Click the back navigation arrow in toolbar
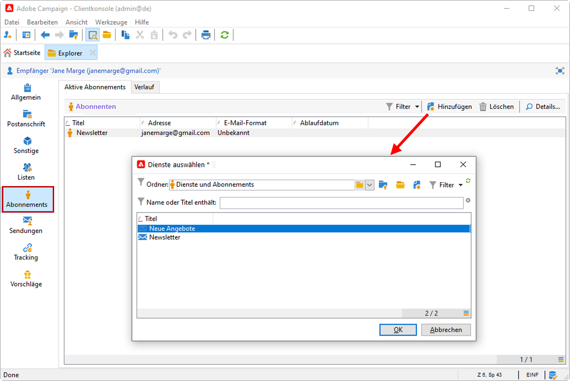570x381 pixels. 45,35
